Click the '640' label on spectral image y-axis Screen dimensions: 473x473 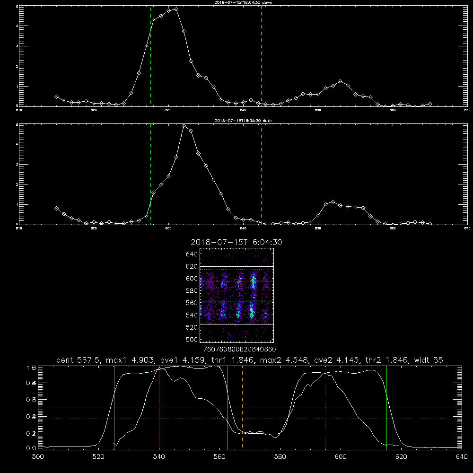point(192,254)
